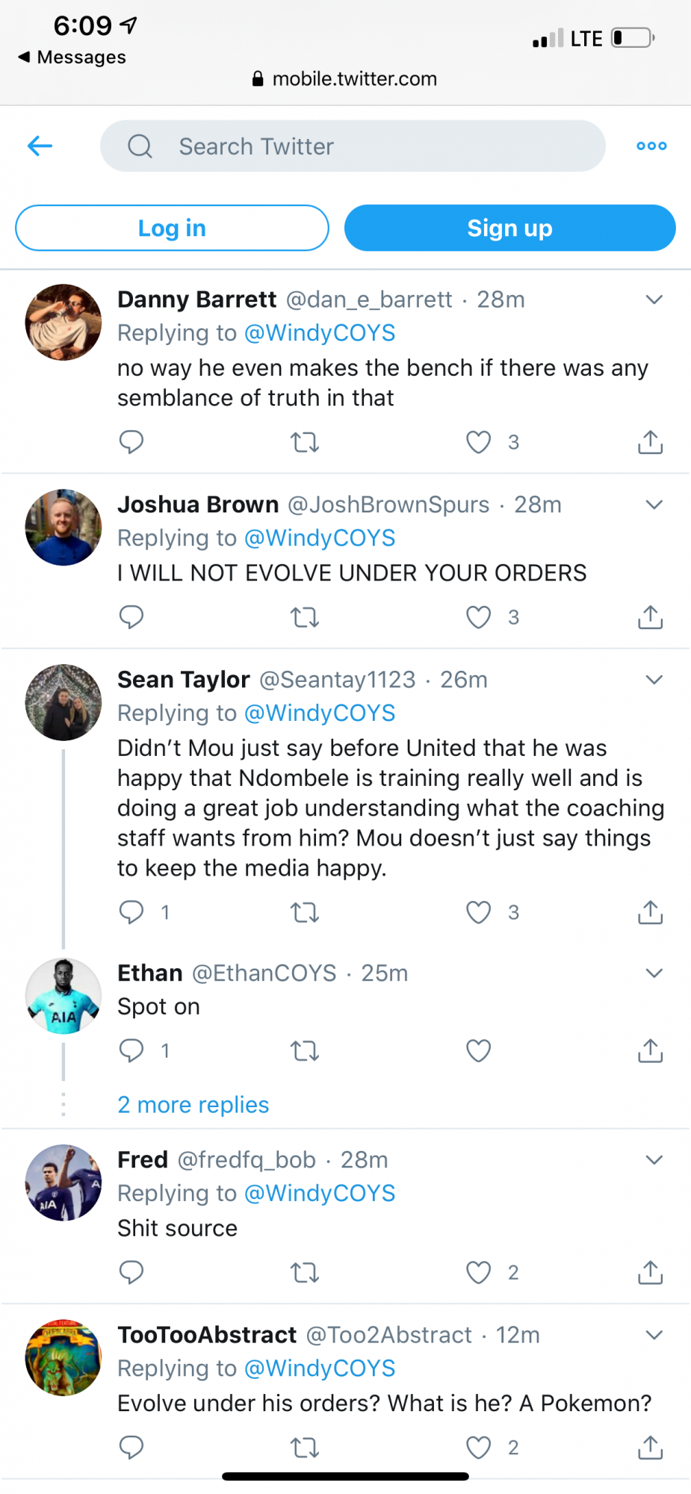Go back with the blue arrow
691x1494 pixels.
[x=40, y=146]
